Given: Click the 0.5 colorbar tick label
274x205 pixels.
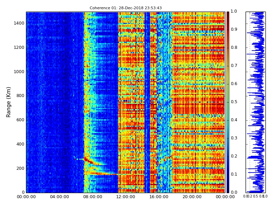Looking at the screenshot, I should pos(234,102).
